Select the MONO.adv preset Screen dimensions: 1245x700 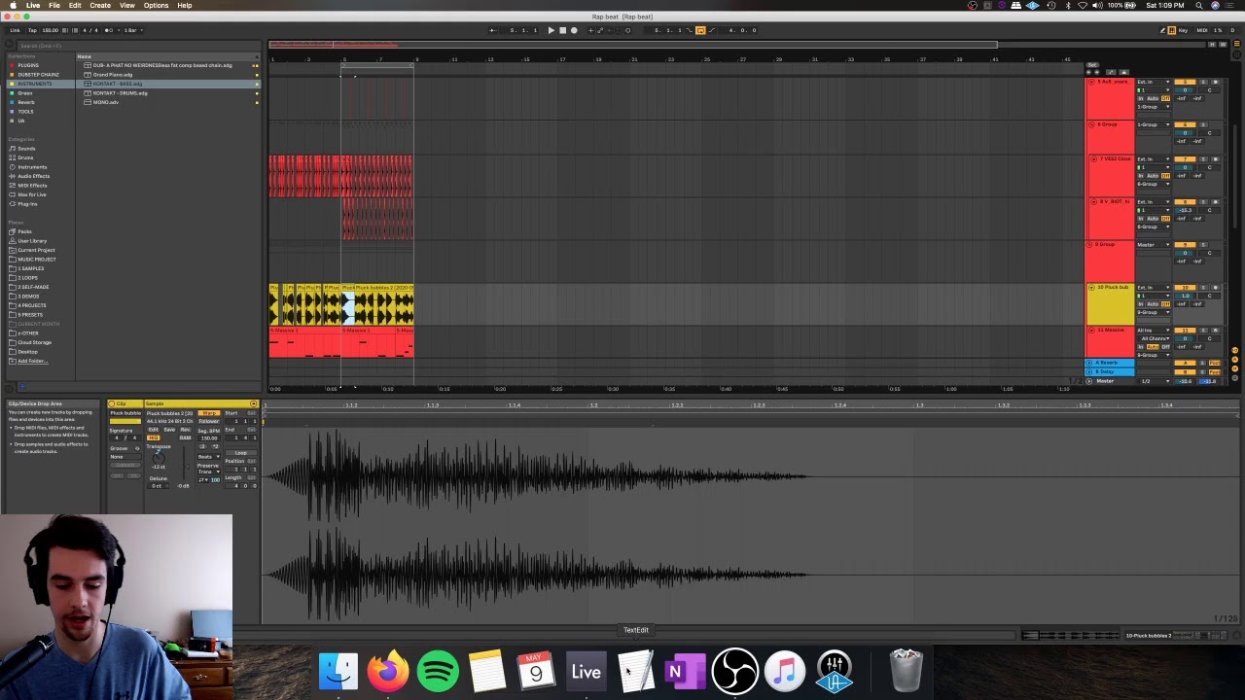[105, 102]
